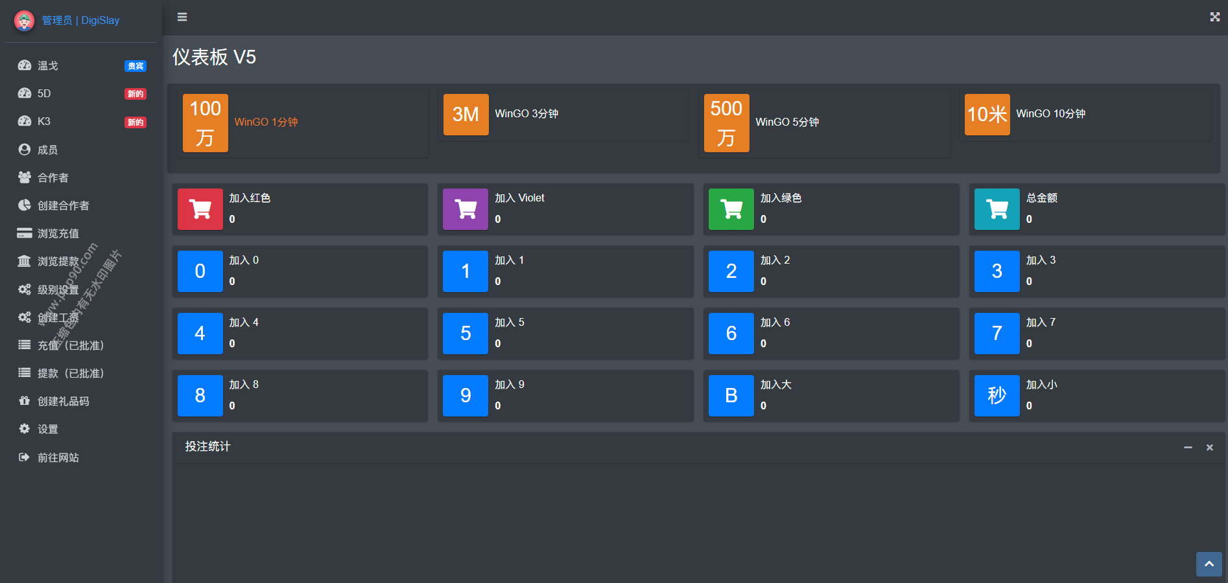Screen dimensions: 1228x583
Task: Click the red shopping cart icon
Action: 200,209
